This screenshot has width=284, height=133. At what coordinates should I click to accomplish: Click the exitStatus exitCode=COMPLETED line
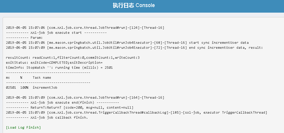[54, 63]
